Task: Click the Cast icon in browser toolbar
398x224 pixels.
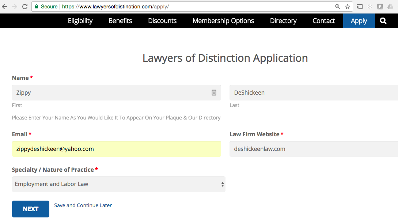Action: 359,7
